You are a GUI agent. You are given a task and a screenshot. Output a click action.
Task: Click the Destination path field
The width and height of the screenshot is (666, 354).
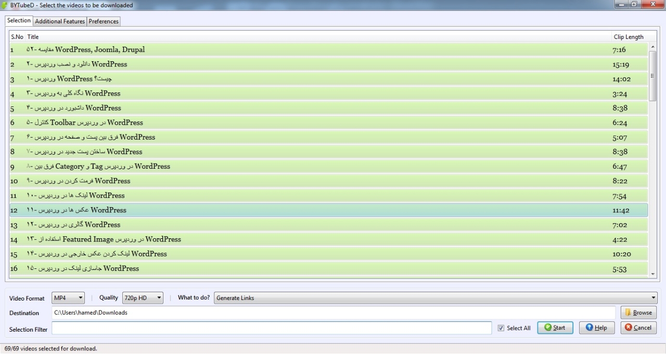[333, 312]
